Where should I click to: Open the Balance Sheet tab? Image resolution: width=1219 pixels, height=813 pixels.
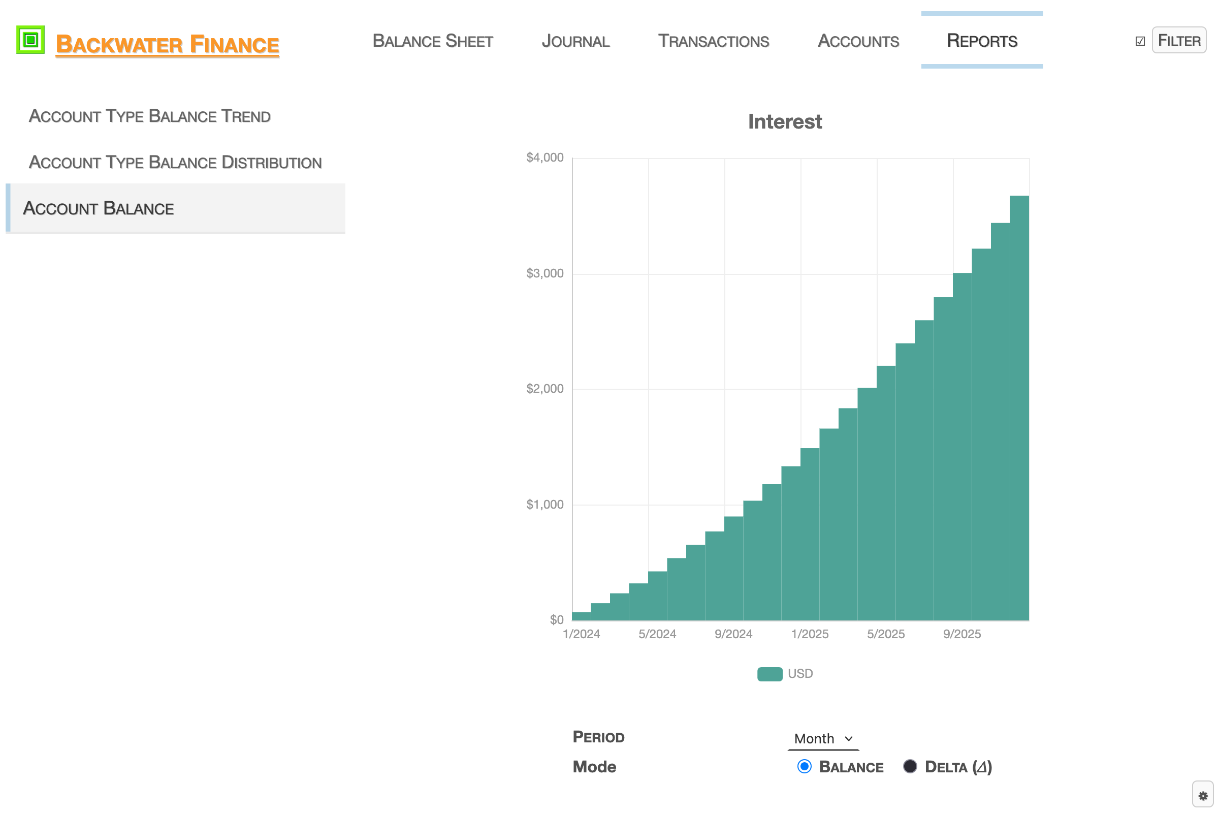(x=433, y=41)
